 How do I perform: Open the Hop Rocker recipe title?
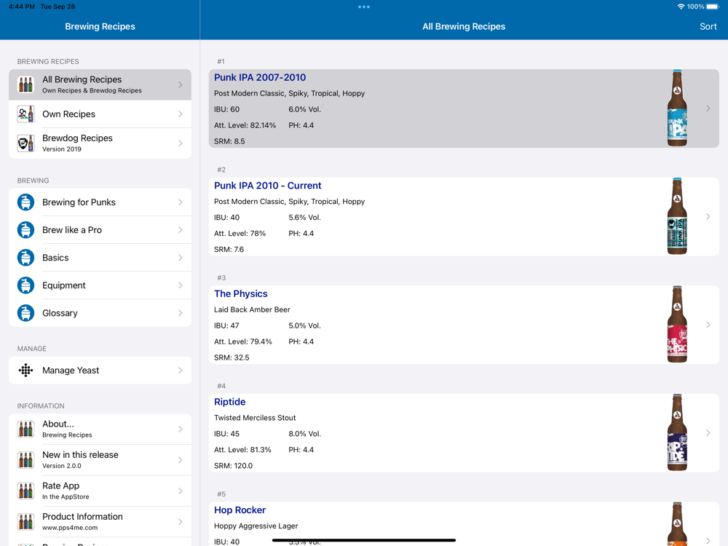(240, 510)
